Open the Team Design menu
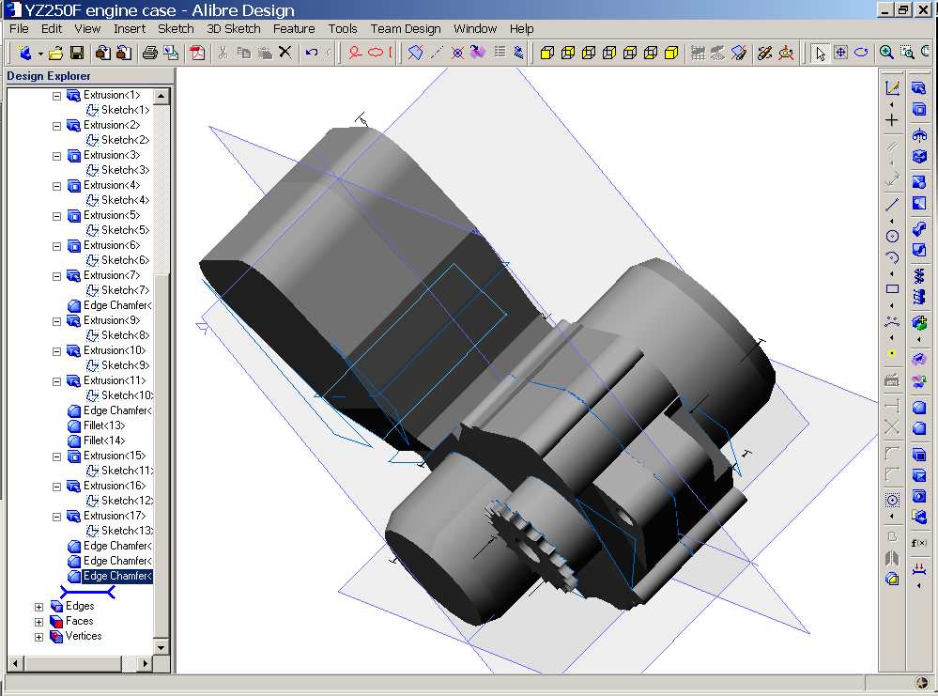 [x=405, y=29]
